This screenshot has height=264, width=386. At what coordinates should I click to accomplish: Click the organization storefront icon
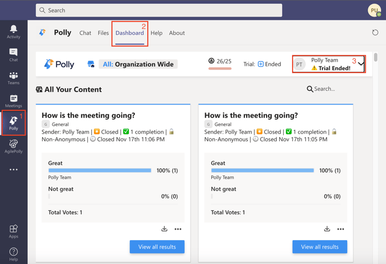(x=91, y=64)
